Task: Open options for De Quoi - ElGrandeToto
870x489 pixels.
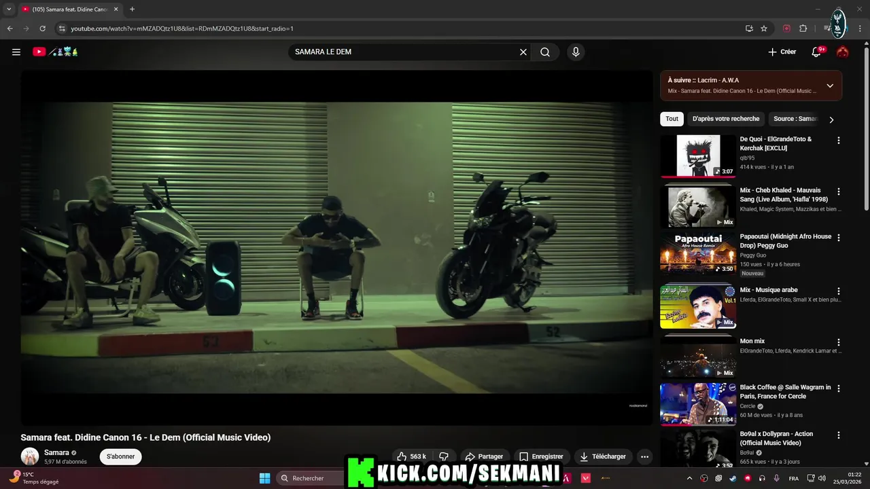Action: point(838,141)
